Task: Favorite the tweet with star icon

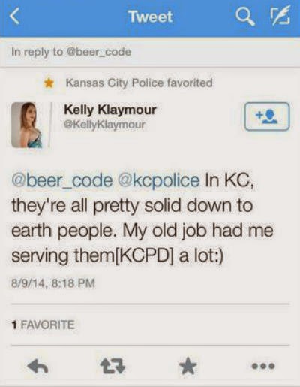Action: [187, 366]
